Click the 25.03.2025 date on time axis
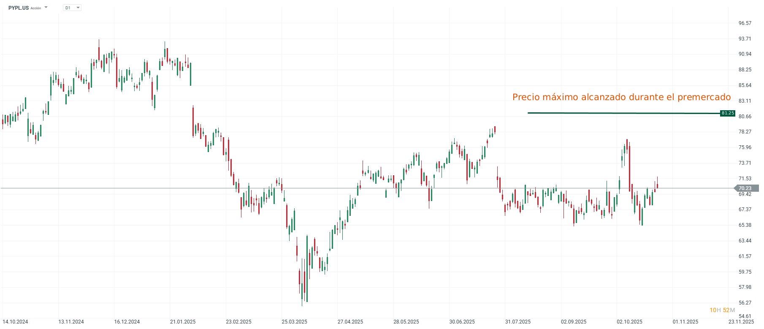 click(295, 322)
